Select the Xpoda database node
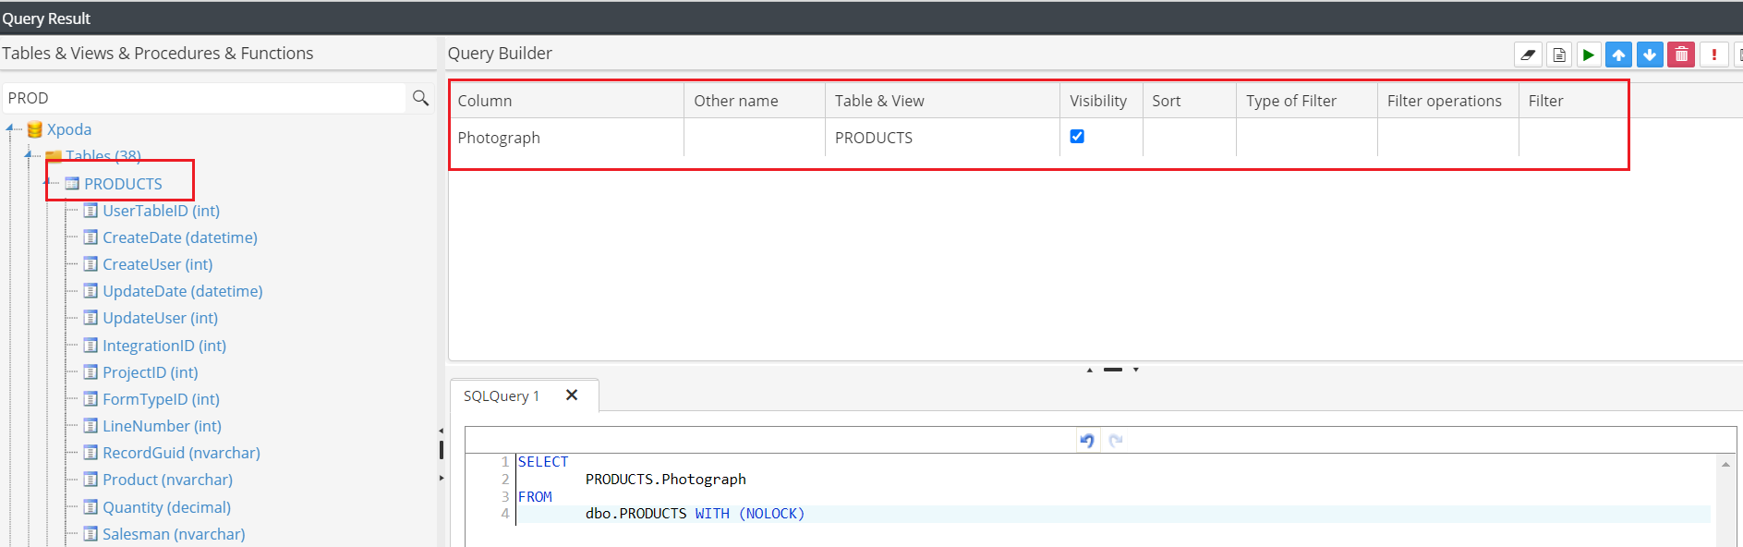Viewport: 1743px width, 547px height. [x=69, y=129]
